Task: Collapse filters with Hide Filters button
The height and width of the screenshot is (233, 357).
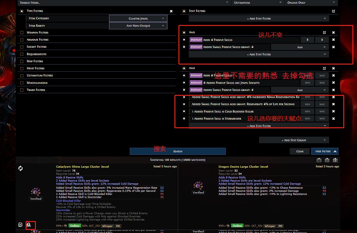Action: [325, 151]
